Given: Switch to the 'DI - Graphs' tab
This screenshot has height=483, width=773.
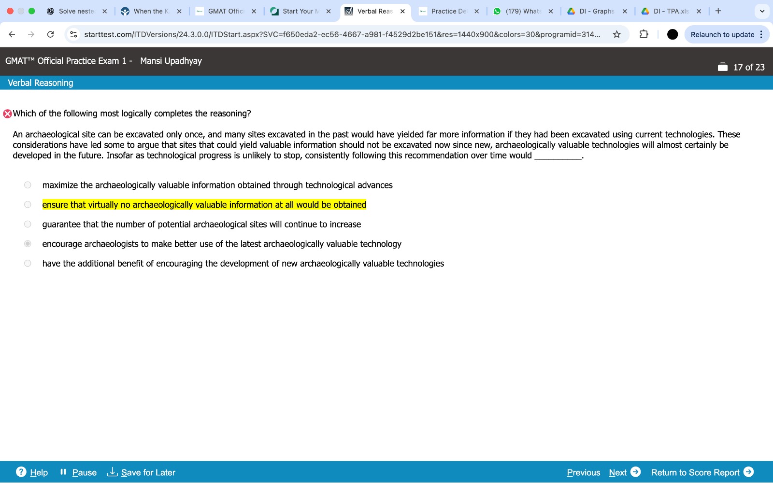Looking at the screenshot, I should 597,11.
